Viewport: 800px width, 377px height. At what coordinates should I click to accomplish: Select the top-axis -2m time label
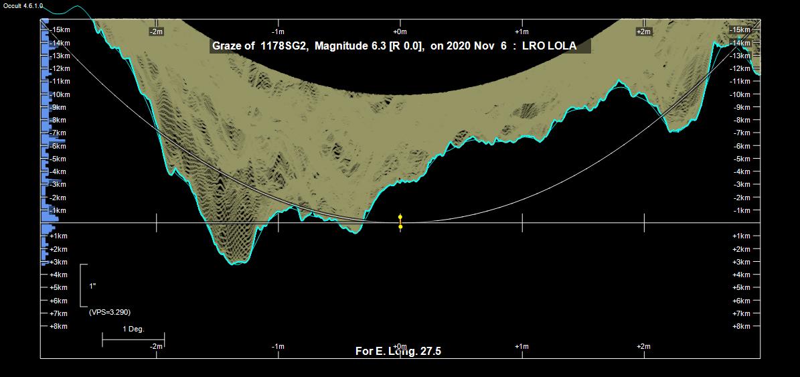[156, 31]
